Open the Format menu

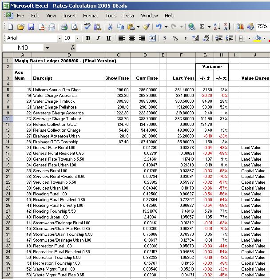coord(91,16)
